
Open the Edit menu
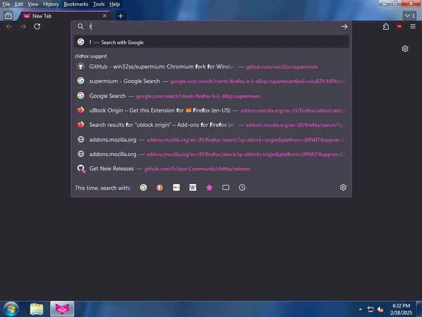point(19,4)
